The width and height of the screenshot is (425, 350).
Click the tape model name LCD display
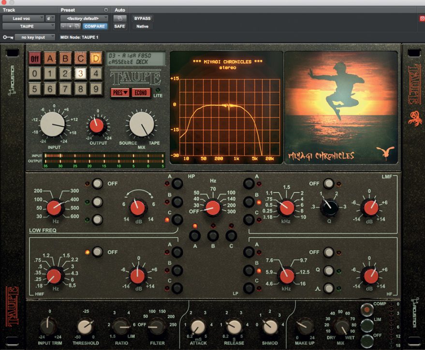coord(136,59)
